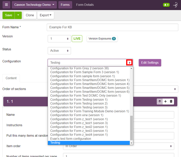Click the dropdown list scrollbar thumb
181x157 pixels.
131,128
